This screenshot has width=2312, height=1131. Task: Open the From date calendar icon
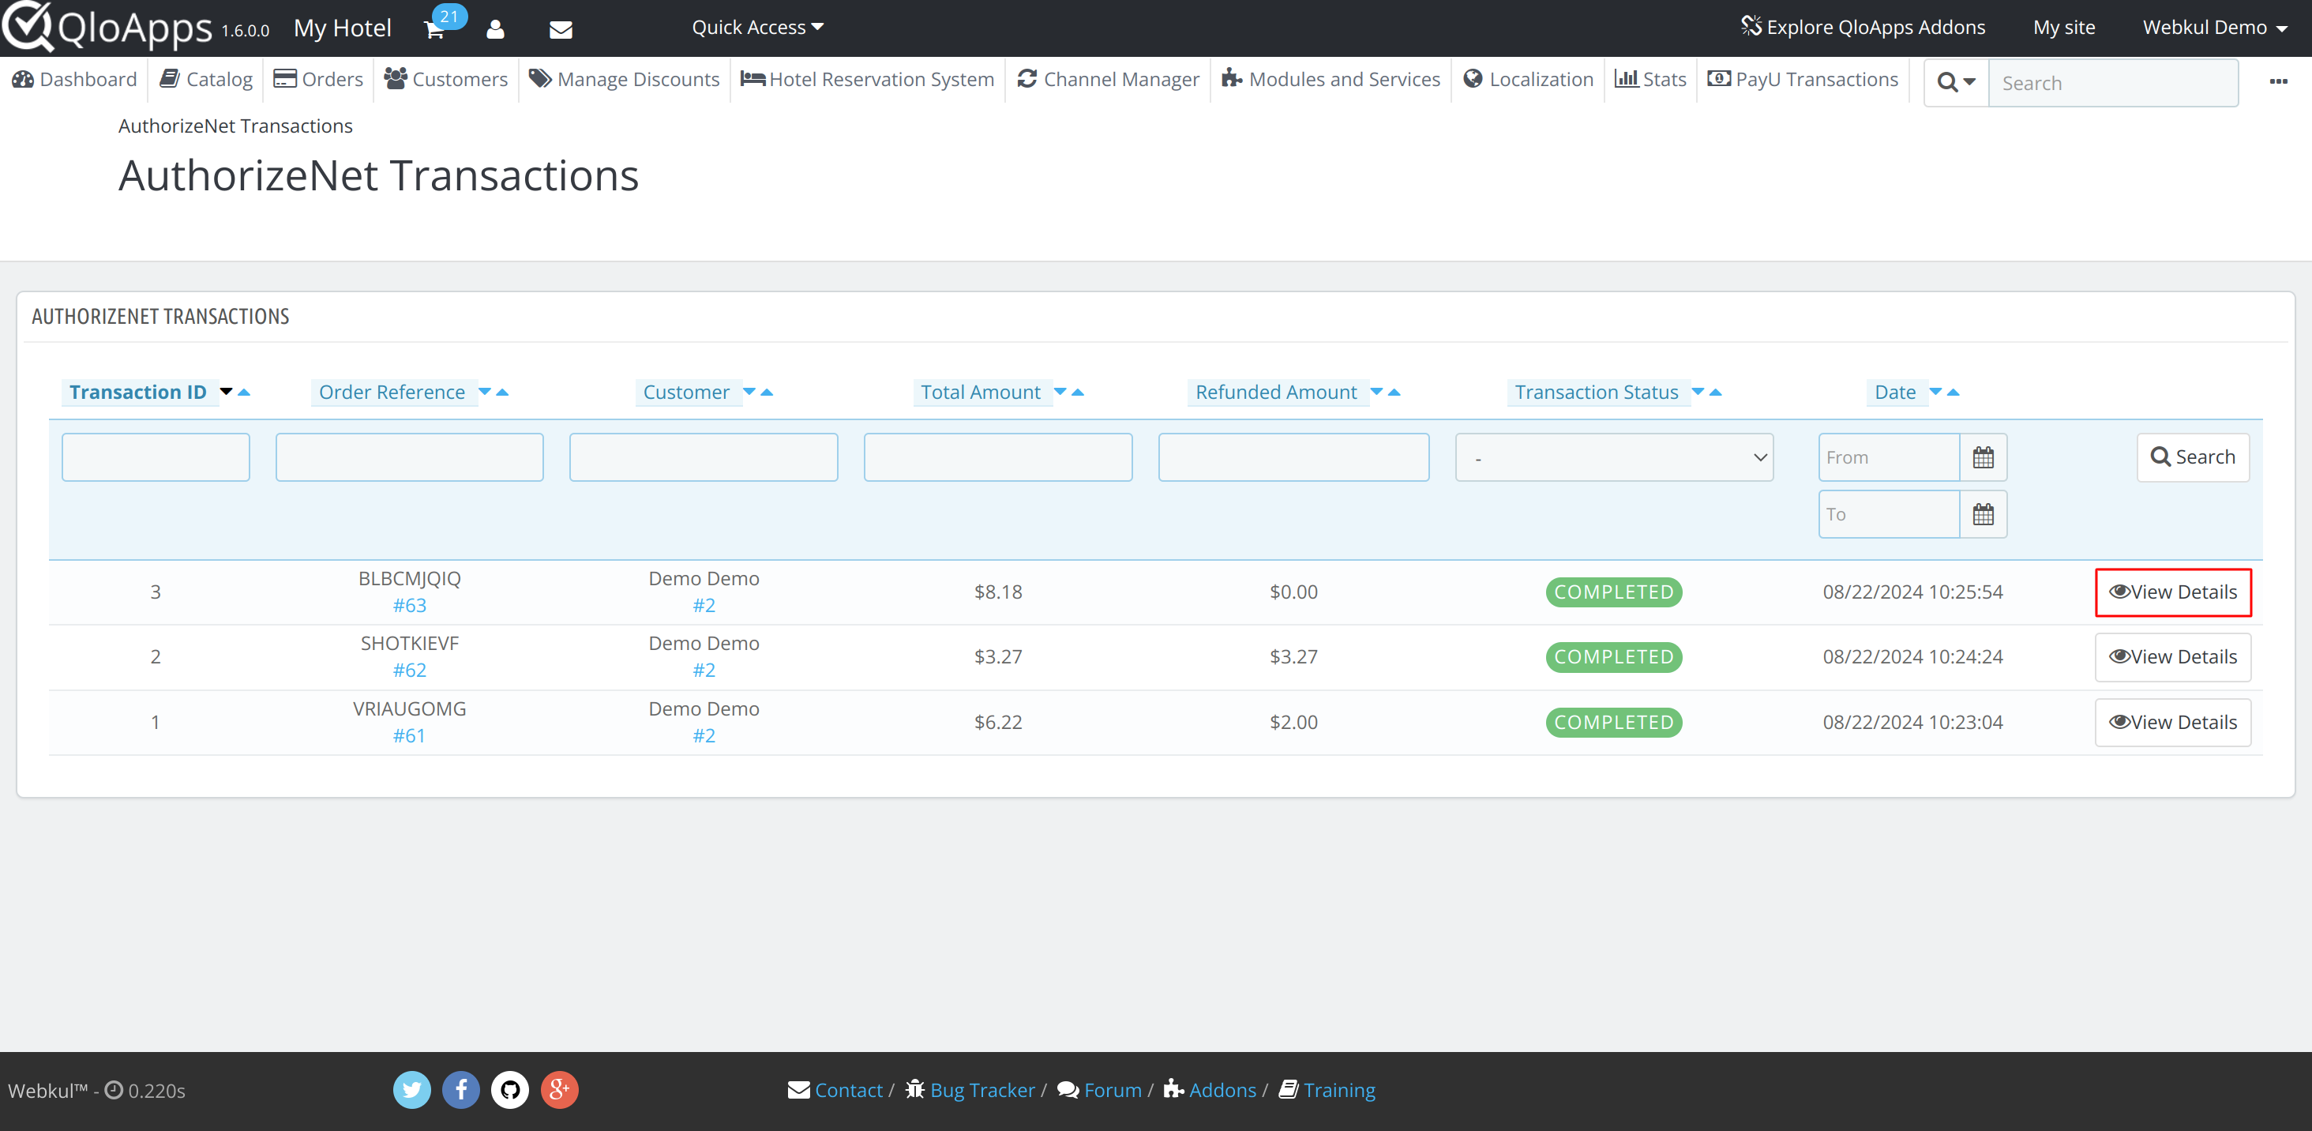[1983, 458]
